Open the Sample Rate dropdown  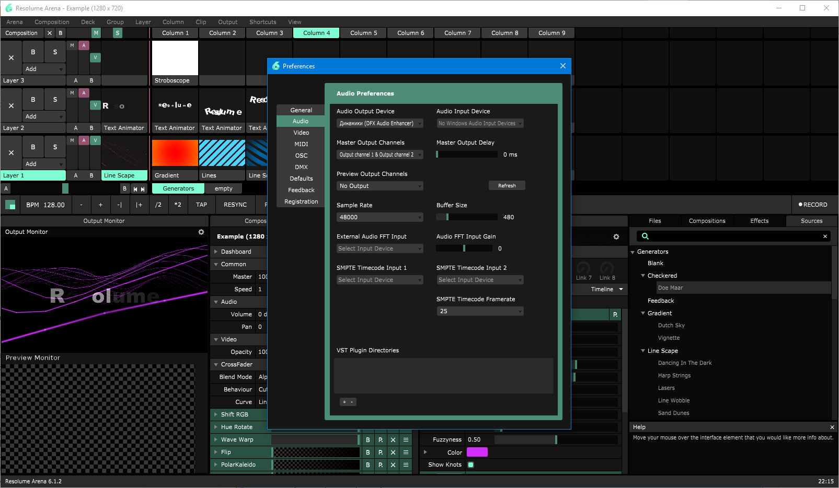pyautogui.click(x=380, y=218)
